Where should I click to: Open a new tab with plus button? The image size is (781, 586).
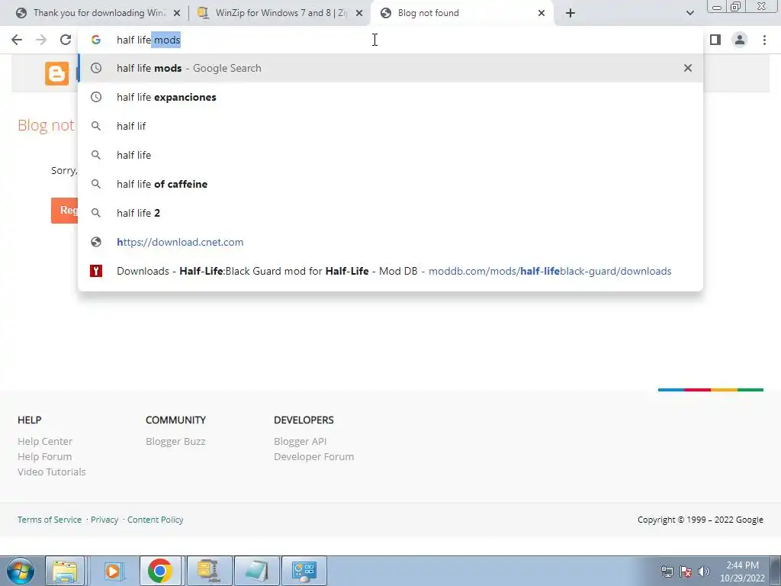[570, 13]
